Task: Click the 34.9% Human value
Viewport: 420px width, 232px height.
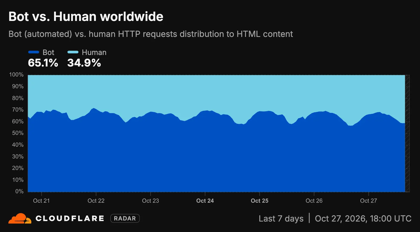Action: pos(84,63)
